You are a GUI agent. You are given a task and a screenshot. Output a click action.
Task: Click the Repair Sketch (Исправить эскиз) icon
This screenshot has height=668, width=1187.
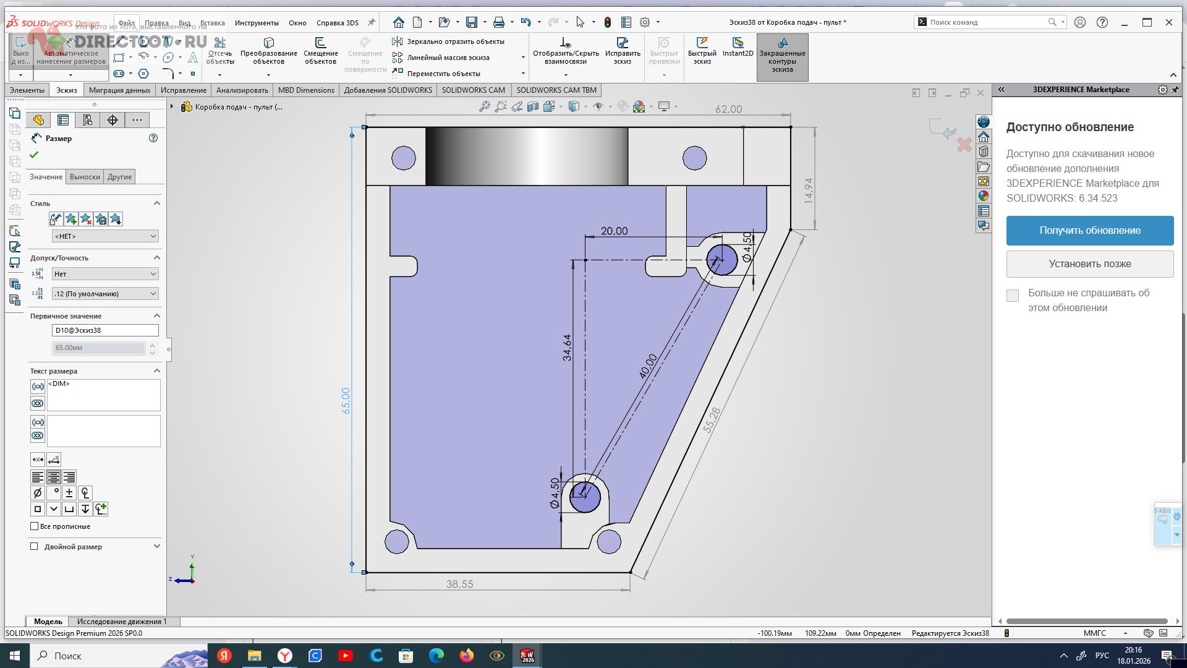622,43
